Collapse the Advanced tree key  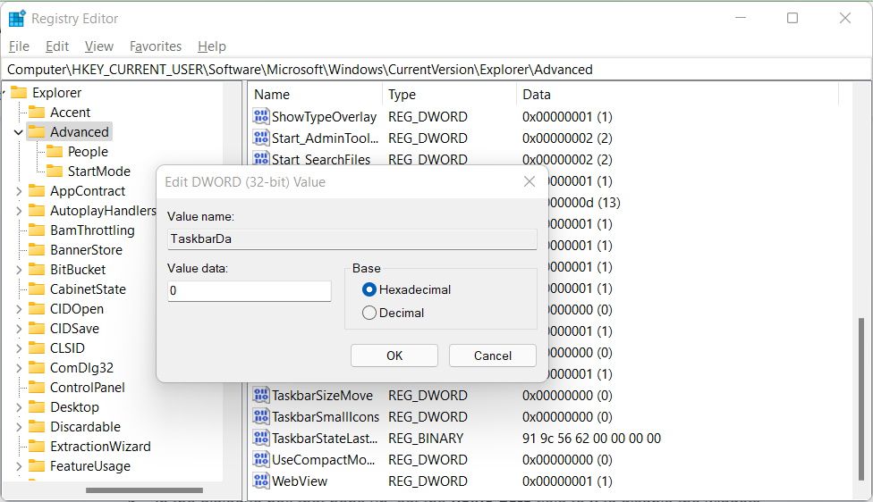point(19,132)
